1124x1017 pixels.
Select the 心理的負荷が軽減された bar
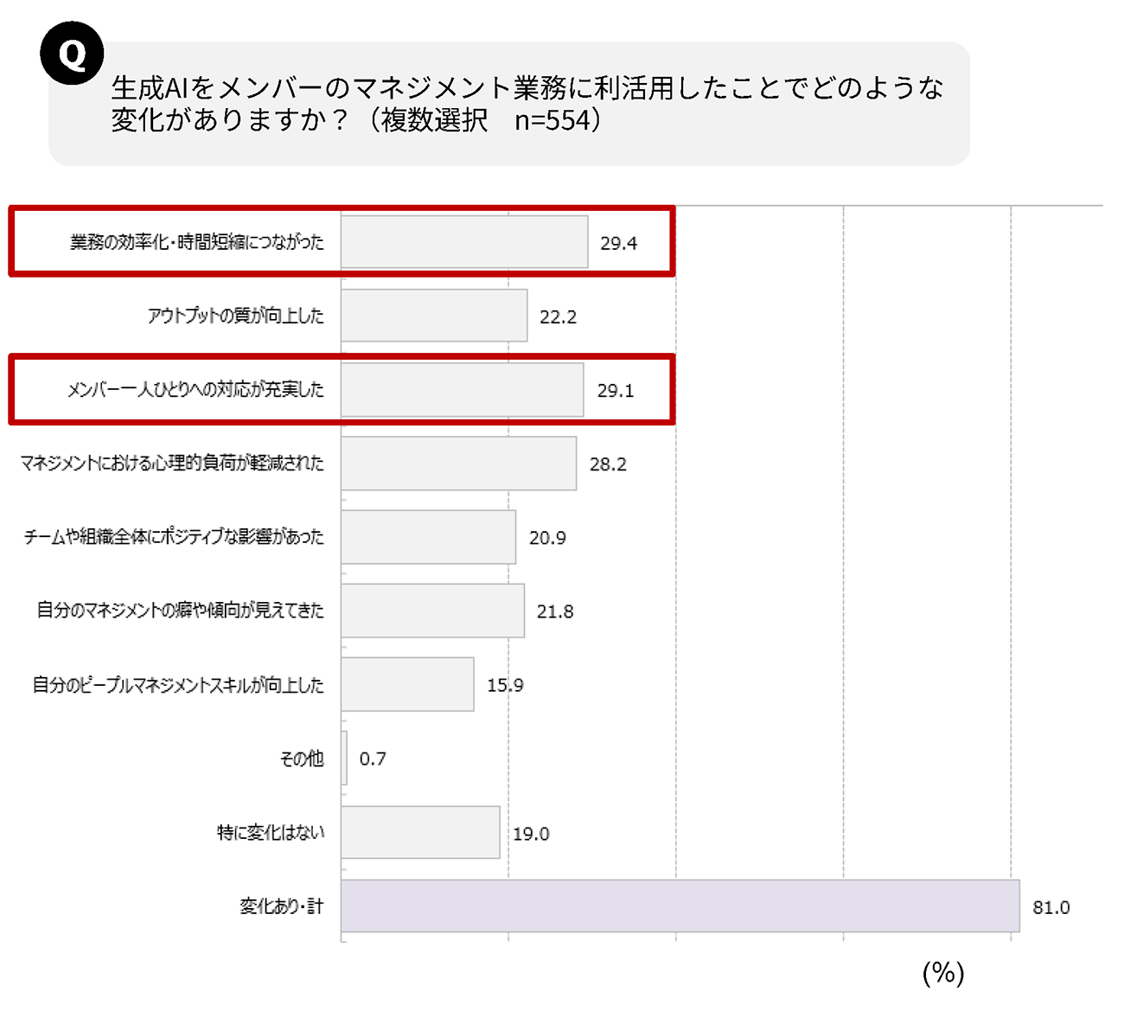[458, 464]
